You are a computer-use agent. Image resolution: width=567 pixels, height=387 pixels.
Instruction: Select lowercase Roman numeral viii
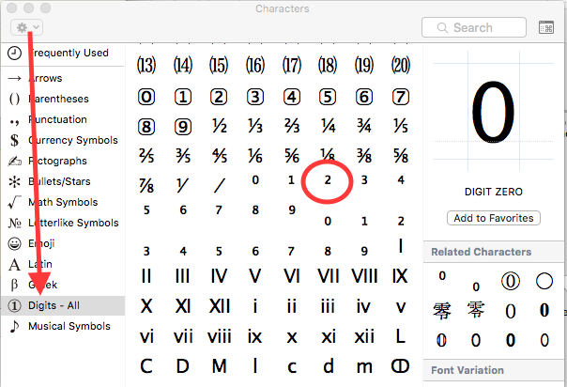pyautogui.click(x=219, y=336)
